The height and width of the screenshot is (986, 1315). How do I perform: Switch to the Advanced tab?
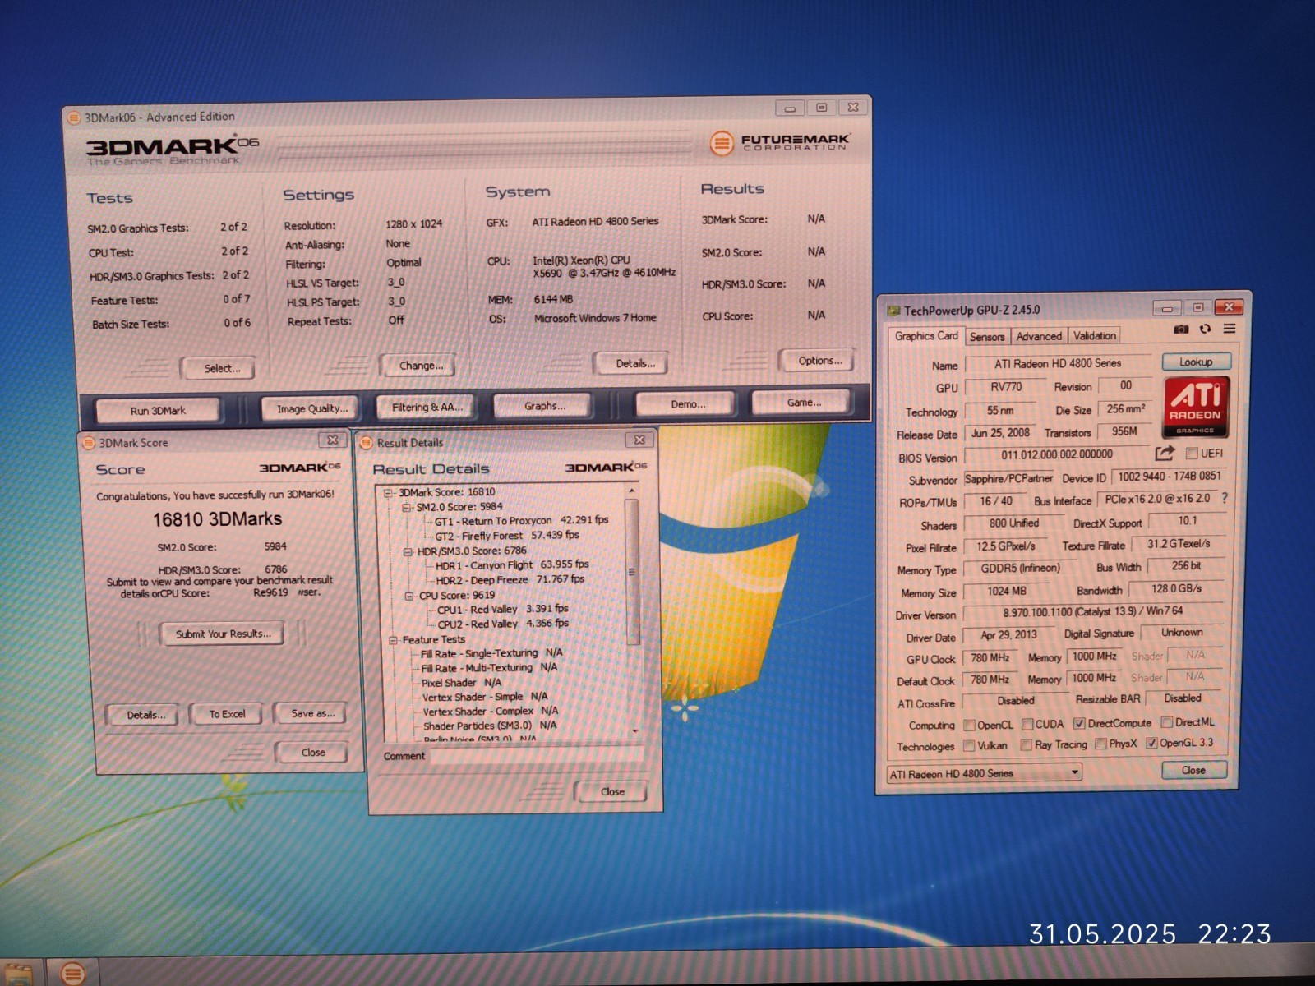point(1039,336)
